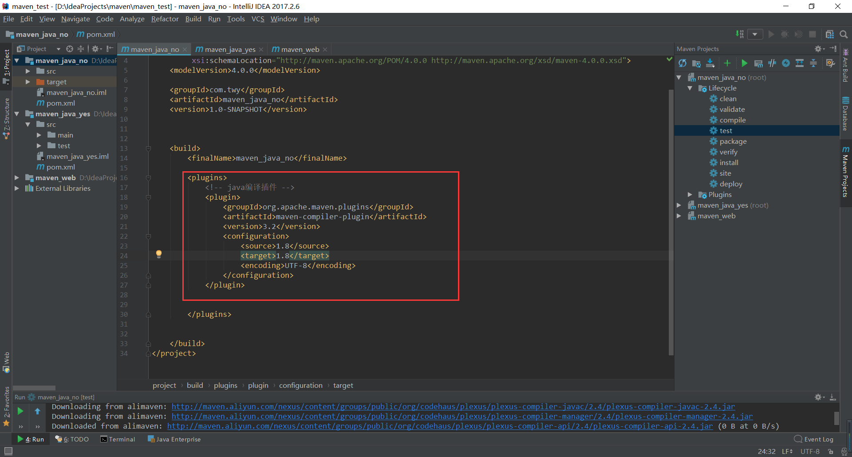The width and height of the screenshot is (852, 457).
Task: Select the package lifecycle goal
Action: point(733,141)
